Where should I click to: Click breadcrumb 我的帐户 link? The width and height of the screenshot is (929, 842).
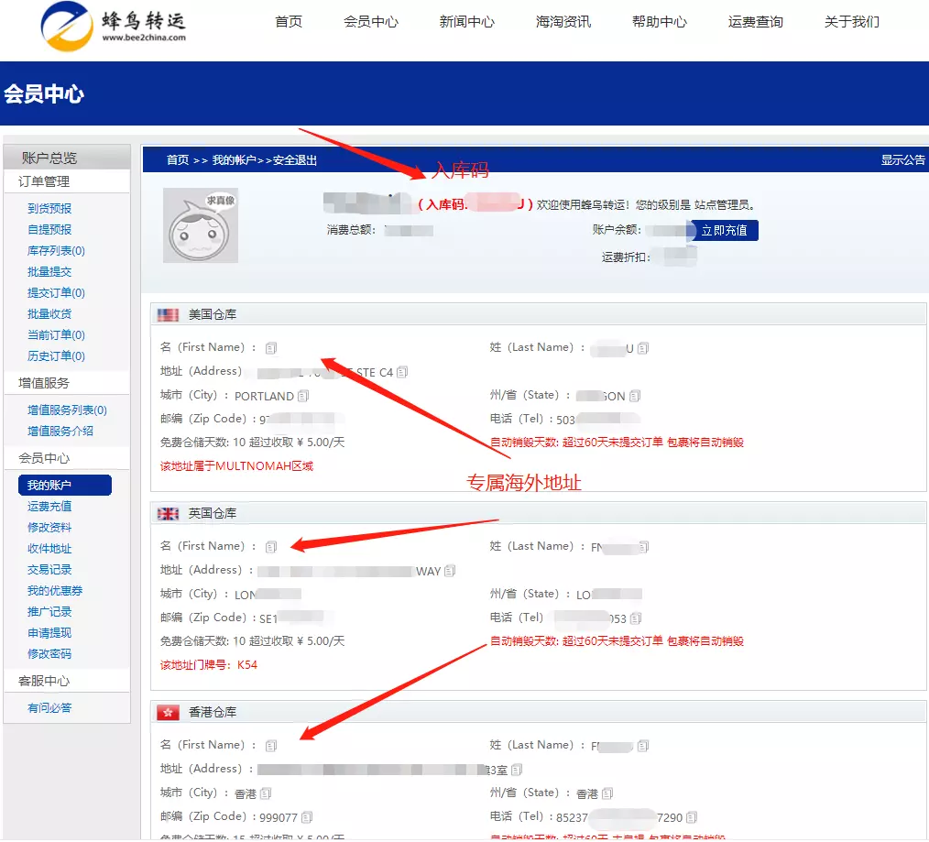tap(234, 160)
